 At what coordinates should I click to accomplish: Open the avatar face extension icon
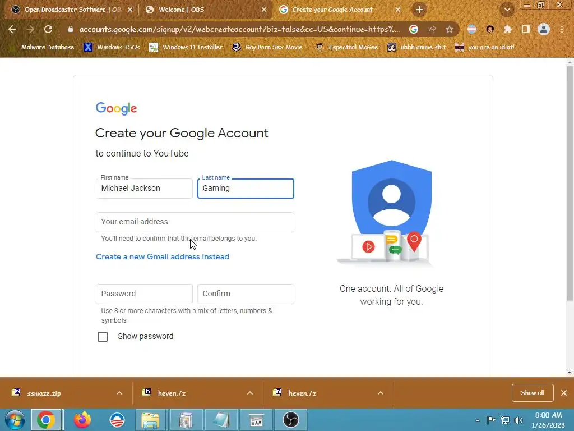(x=490, y=29)
